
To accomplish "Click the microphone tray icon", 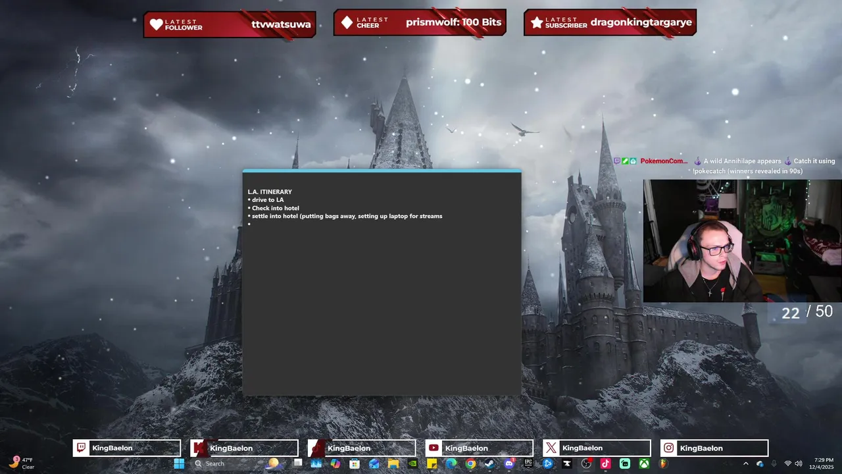I will coord(774,463).
